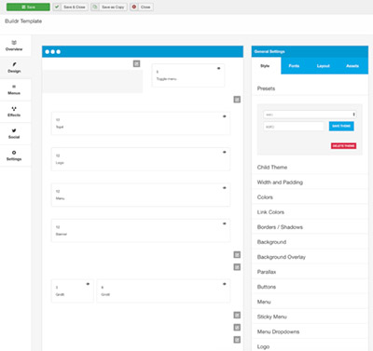The width and height of the screenshot is (373, 351).
Task: Click Save as Copy button
Action: pyautogui.click(x=109, y=7)
